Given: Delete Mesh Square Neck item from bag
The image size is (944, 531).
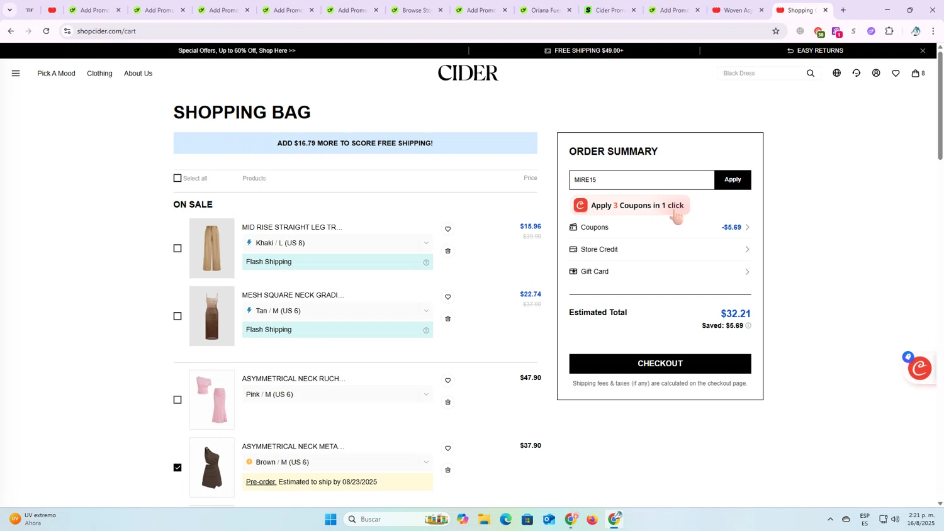Looking at the screenshot, I should (448, 319).
